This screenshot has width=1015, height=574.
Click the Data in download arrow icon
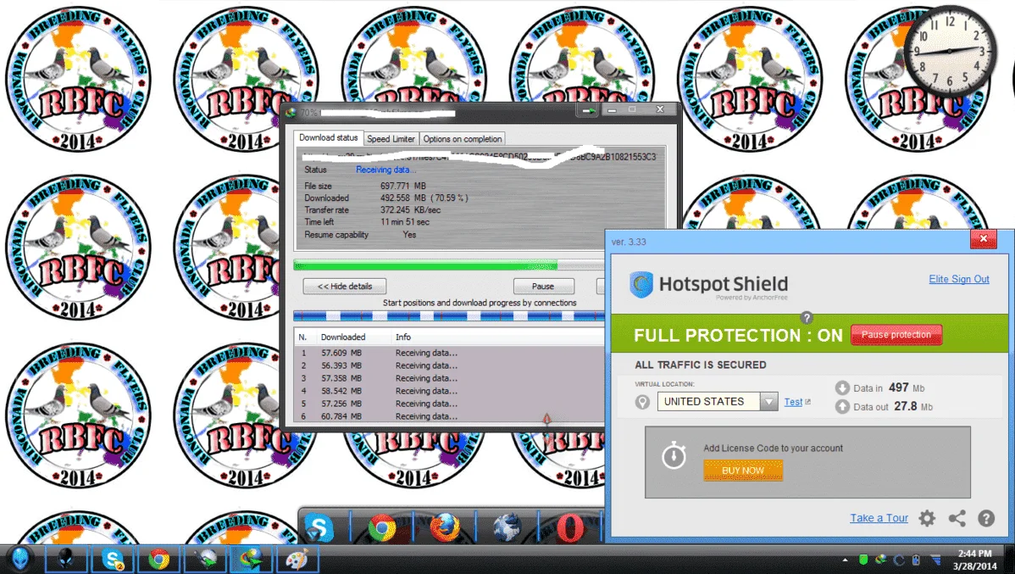coord(841,388)
